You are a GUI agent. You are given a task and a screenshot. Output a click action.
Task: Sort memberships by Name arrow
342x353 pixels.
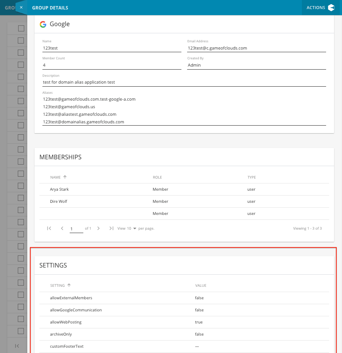[x=65, y=177]
